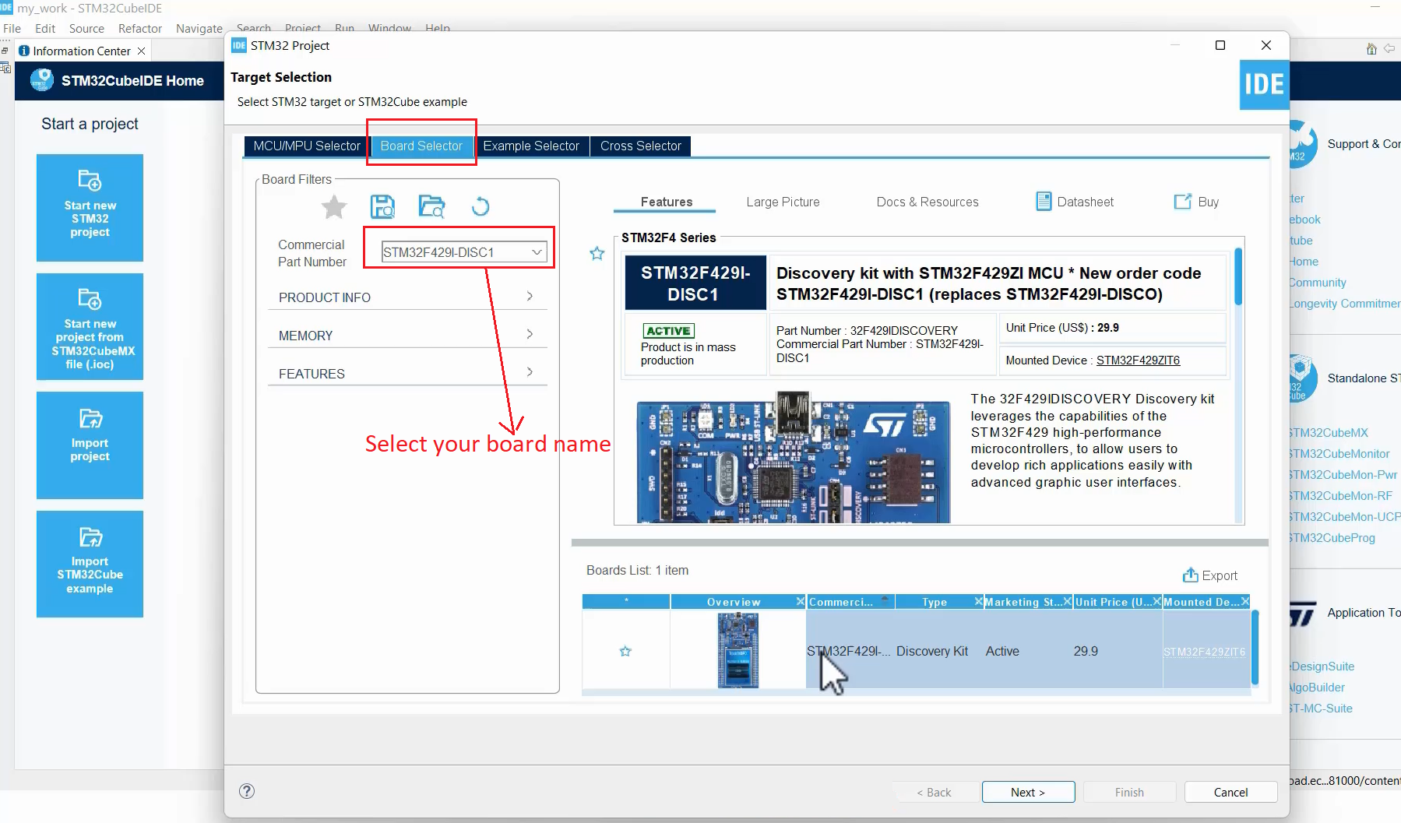This screenshot has width=1401, height=823.
Task: Click the ACTIVE status badge
Action: [669, 331]
